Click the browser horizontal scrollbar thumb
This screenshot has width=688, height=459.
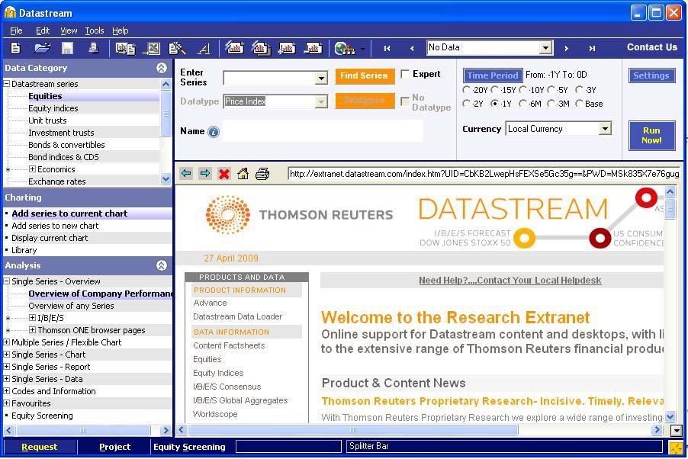(353, 429)
